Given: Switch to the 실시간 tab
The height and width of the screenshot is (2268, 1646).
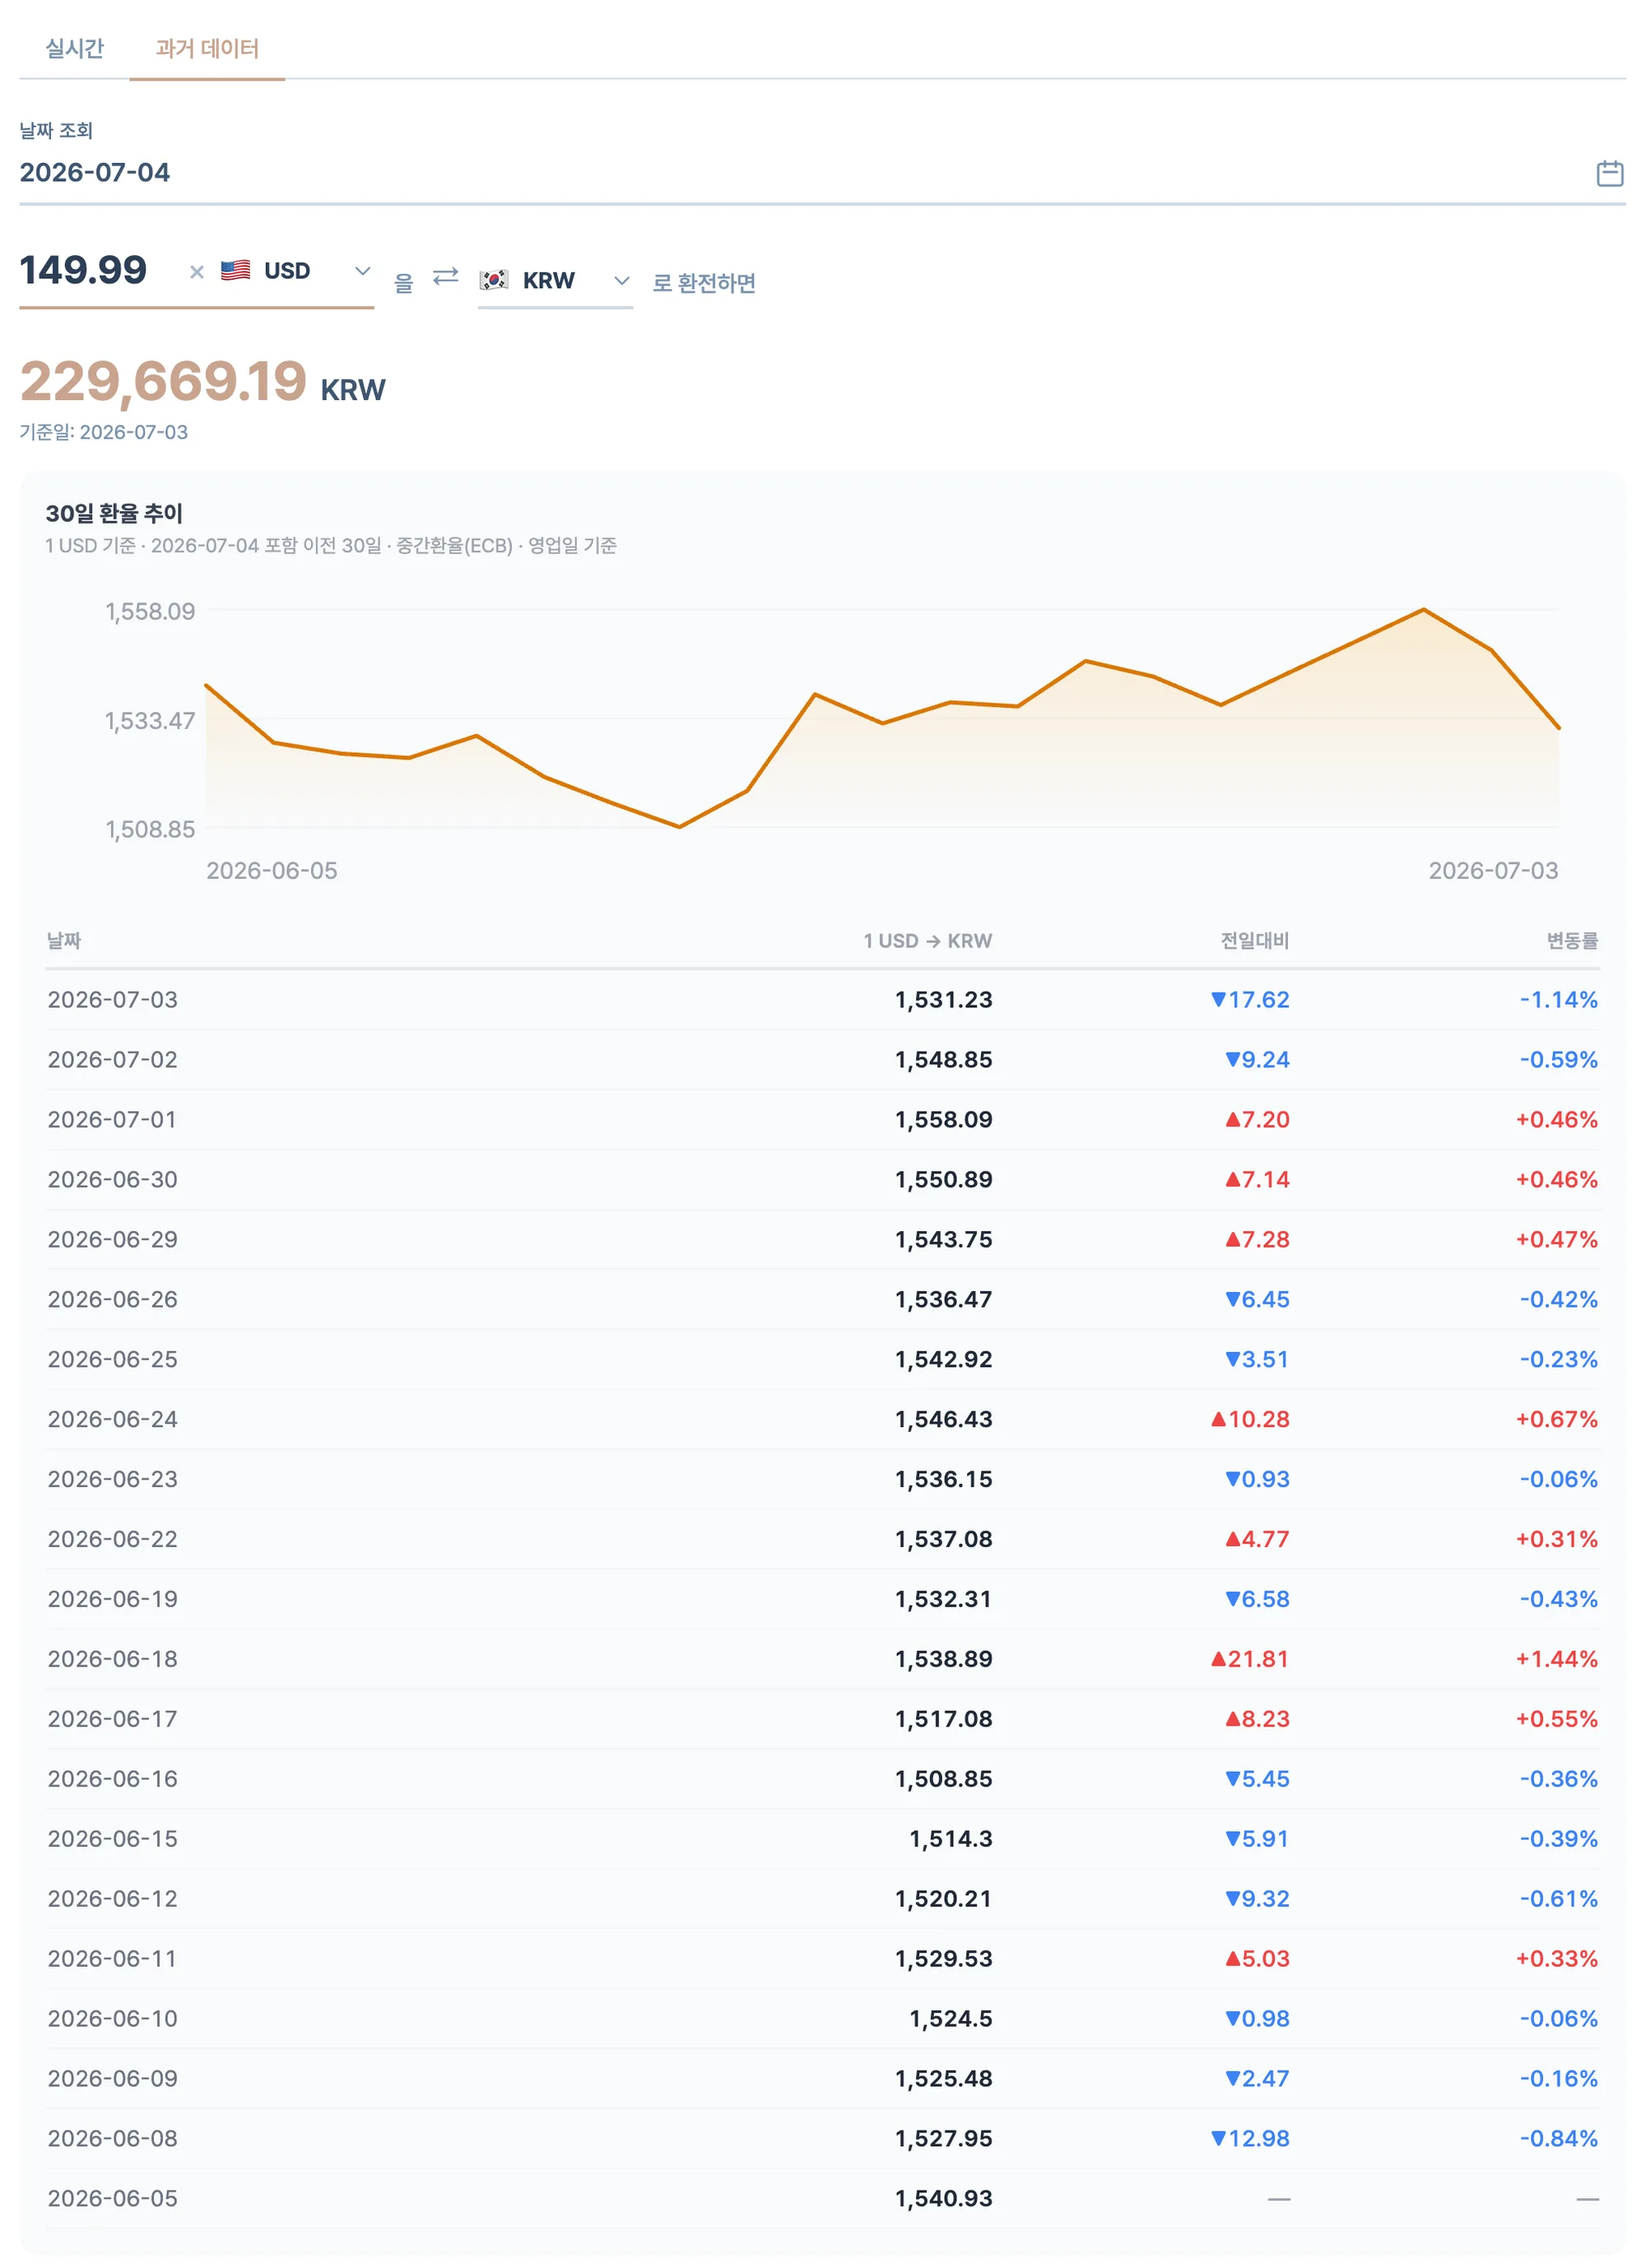Looking at the screenshot, I should click(75, 48).
